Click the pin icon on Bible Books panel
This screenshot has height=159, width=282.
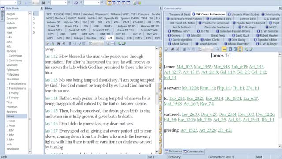pyautogui.click(x=41, y=8)
